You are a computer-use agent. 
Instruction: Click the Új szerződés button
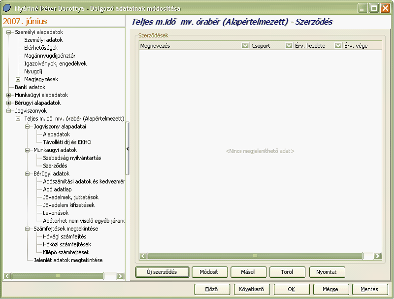(162, 272)
